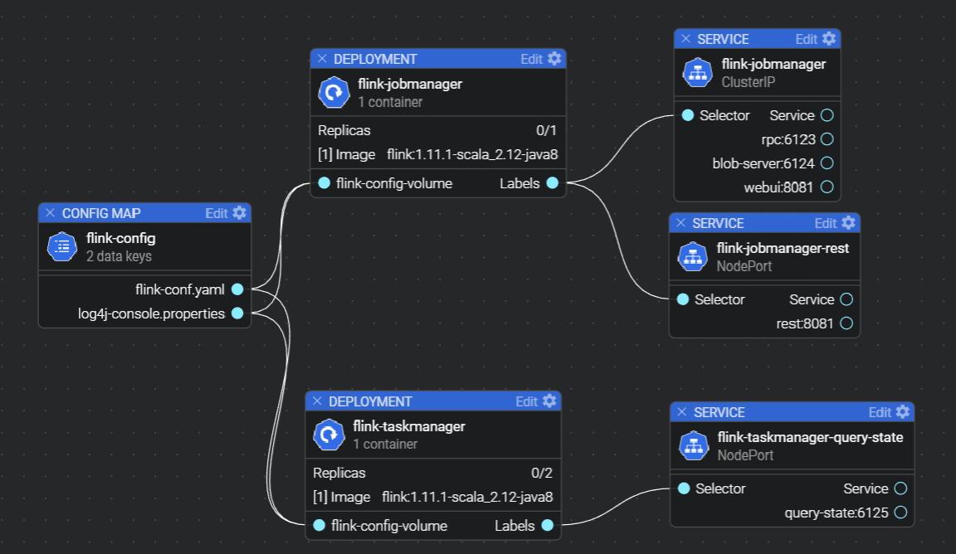956x554 pixels.
Task: Click the flink-conf.yaml output port
Action: (238, 289)
